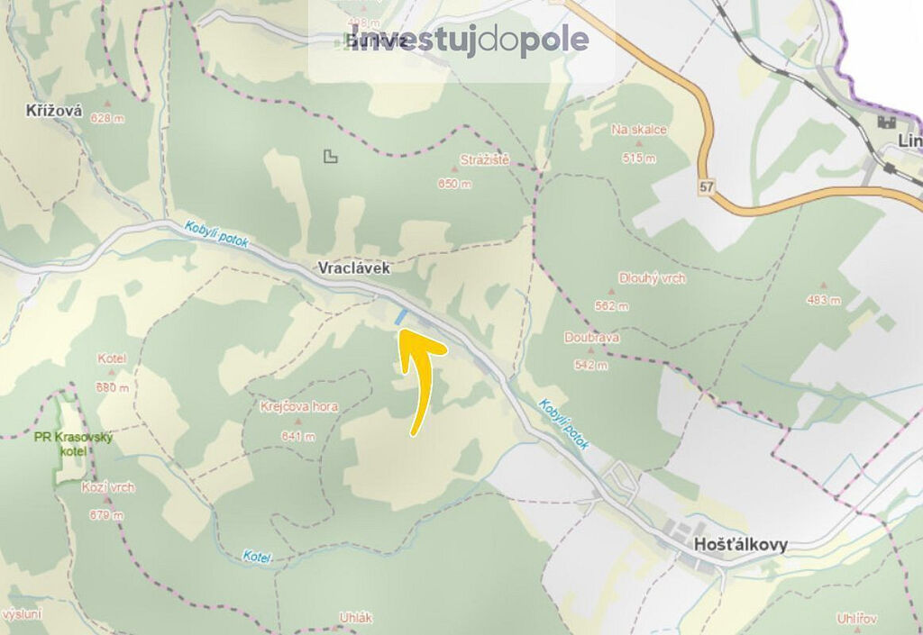Screen dimensions: 923x635
Task: Click the PR Krasovský kotel reserve label
Action: click(x=74, y=445)
